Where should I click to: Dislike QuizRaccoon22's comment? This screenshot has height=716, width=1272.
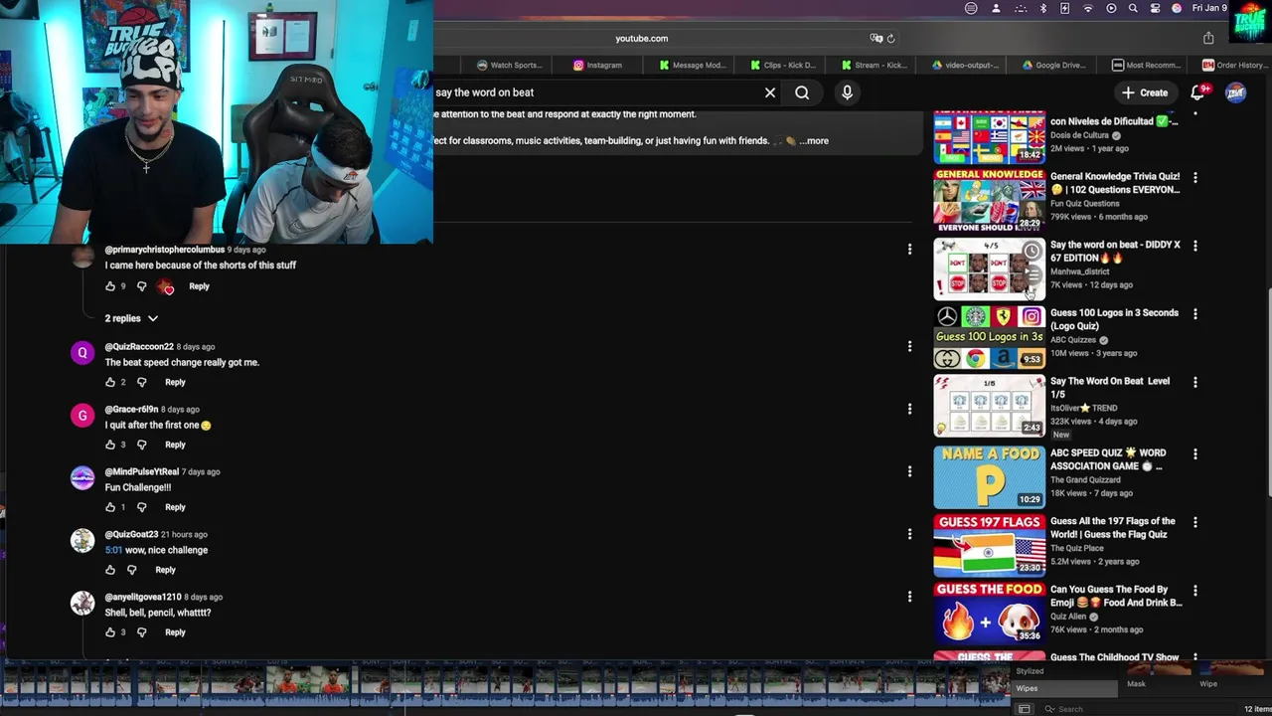click(x=141, y=382)
